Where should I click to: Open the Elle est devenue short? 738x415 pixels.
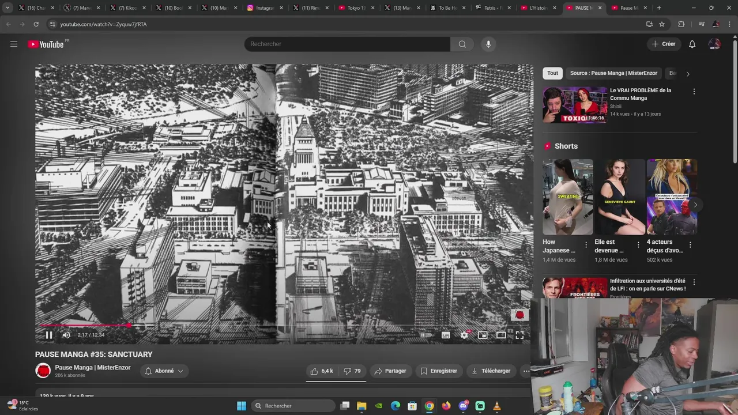[x=620, y=197]
